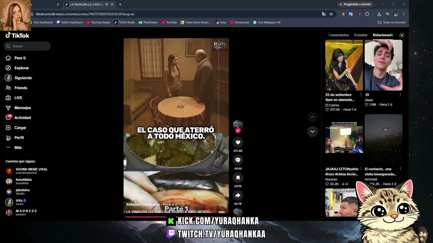Go to next video with down chevron

click(x=312, y=131)
